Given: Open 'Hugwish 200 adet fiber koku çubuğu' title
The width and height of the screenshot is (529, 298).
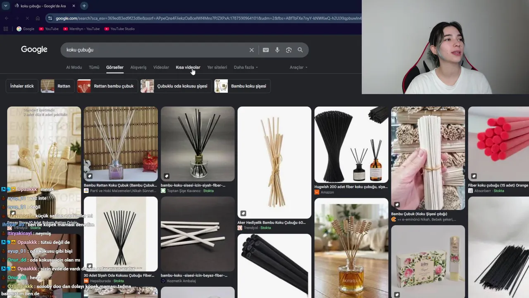Looking at the screenshot, I should click(351, 187).
